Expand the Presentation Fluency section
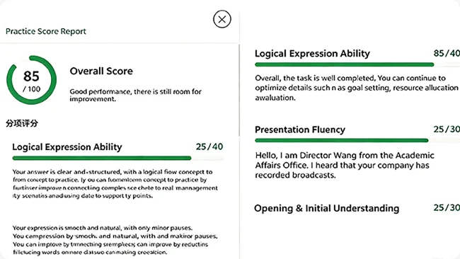 (300, 129)
